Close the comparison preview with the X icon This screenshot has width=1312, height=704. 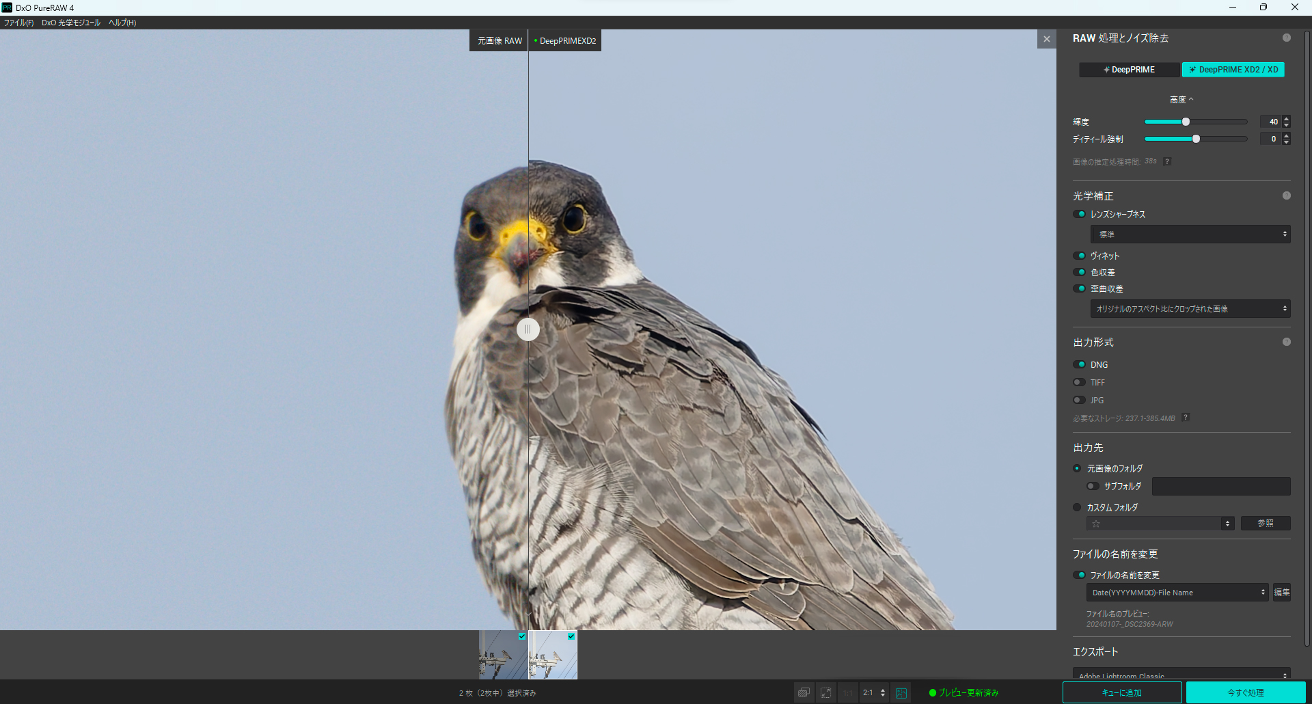(1046, 39)
